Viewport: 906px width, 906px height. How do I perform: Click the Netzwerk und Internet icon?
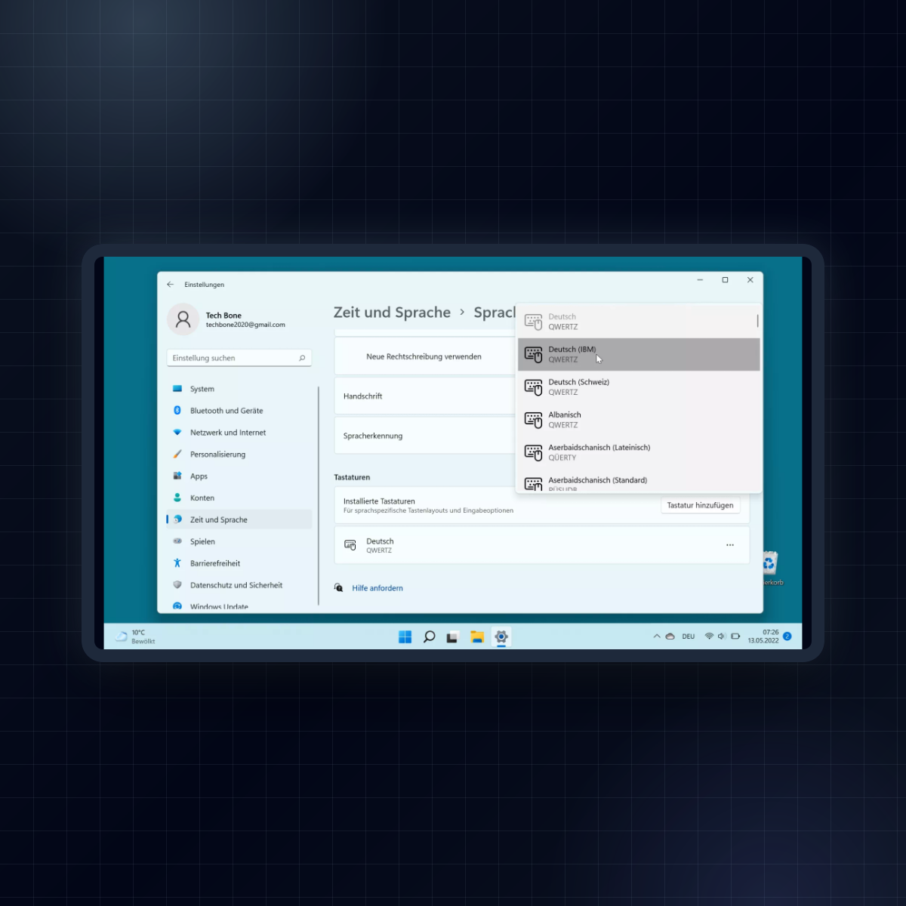177,433
